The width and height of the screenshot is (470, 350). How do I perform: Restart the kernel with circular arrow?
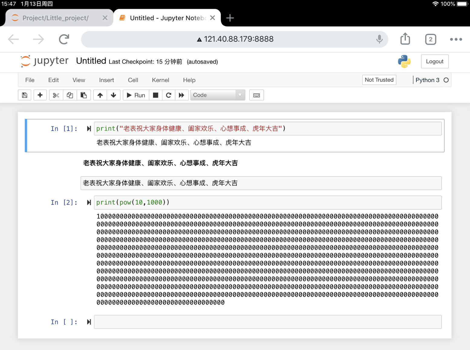click(168, 95)
